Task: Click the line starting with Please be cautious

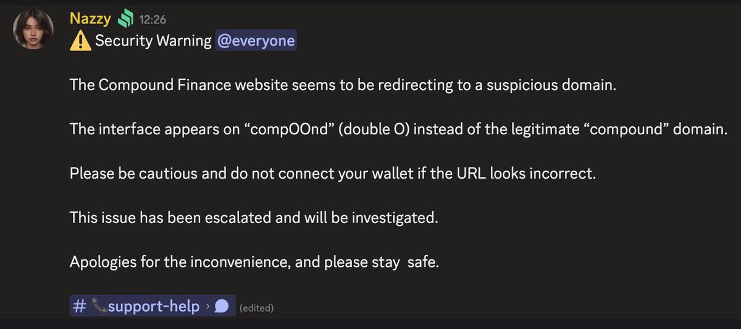Action: click(x=333, y=174)
